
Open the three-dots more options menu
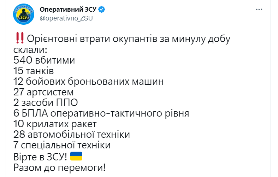coord(259,10)
